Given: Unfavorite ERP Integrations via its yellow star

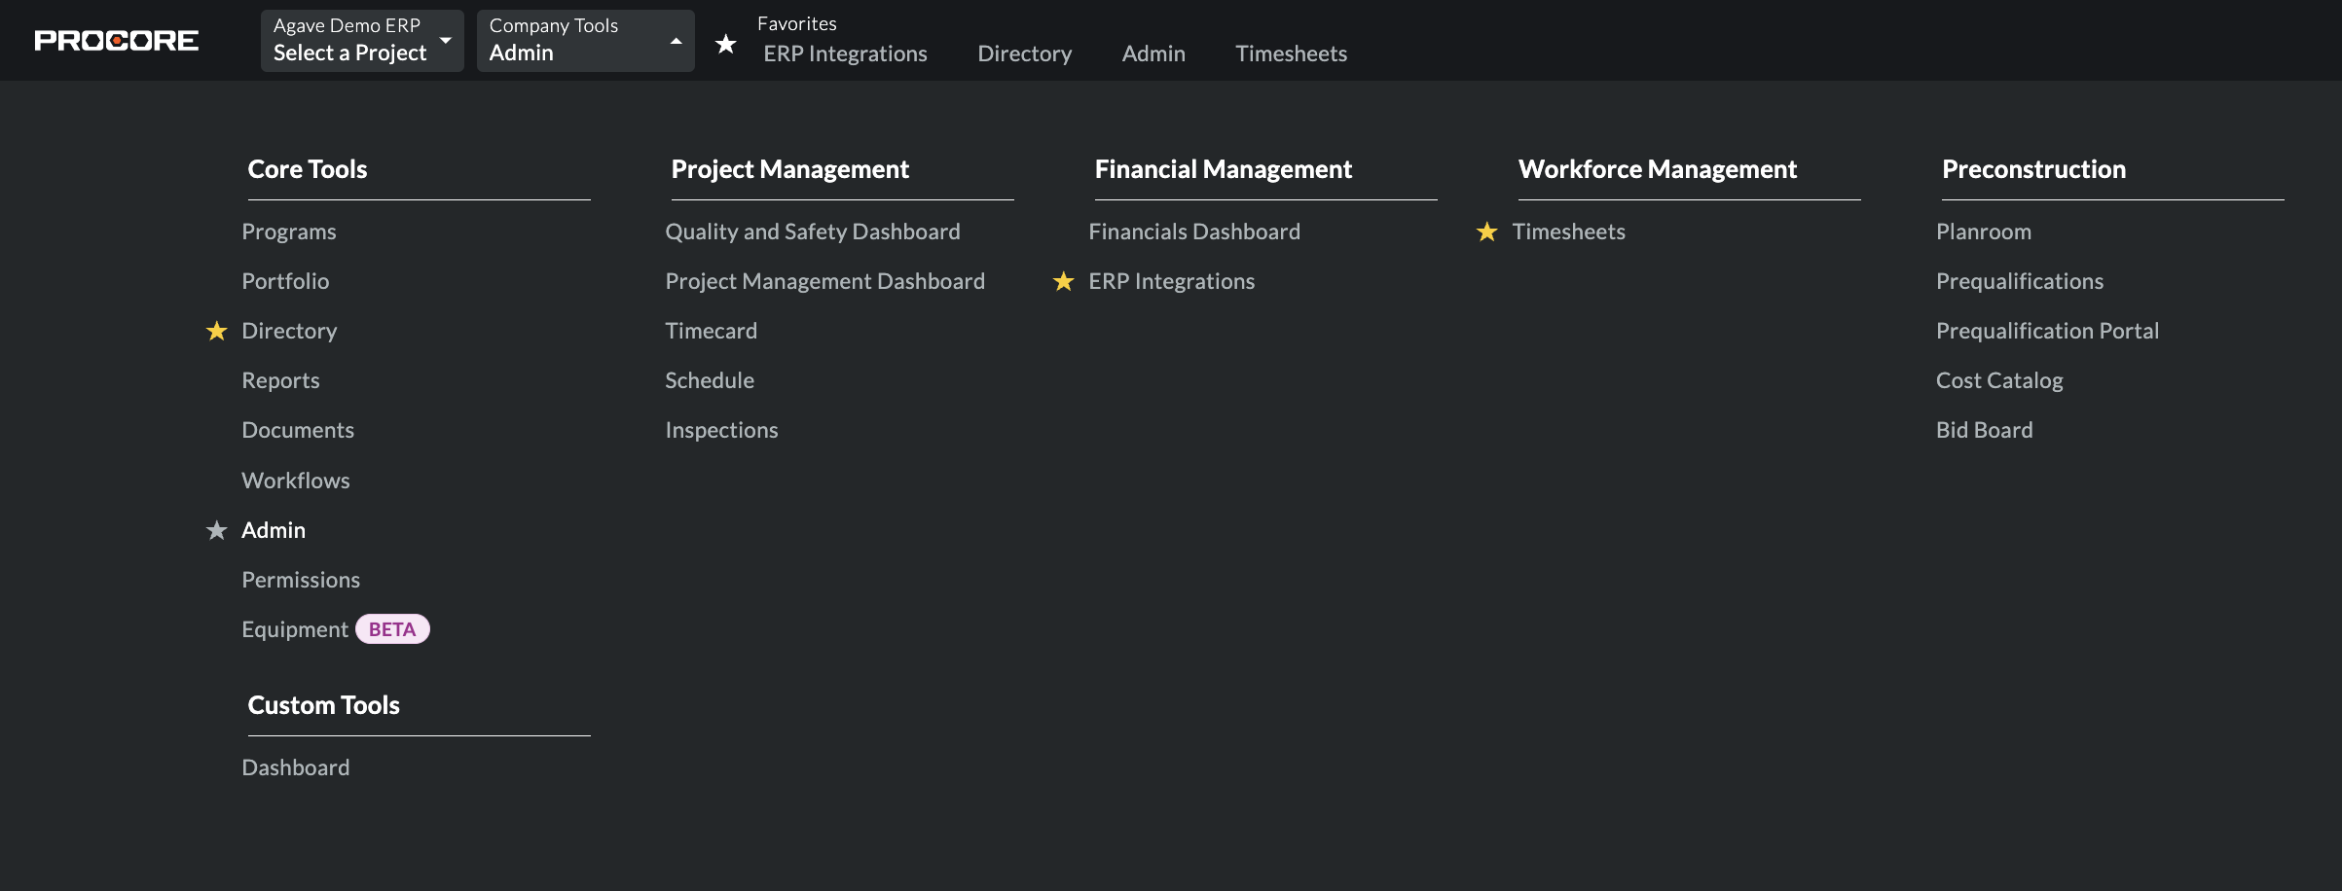Looking at the screenshot, I should tap(1063, 282).
